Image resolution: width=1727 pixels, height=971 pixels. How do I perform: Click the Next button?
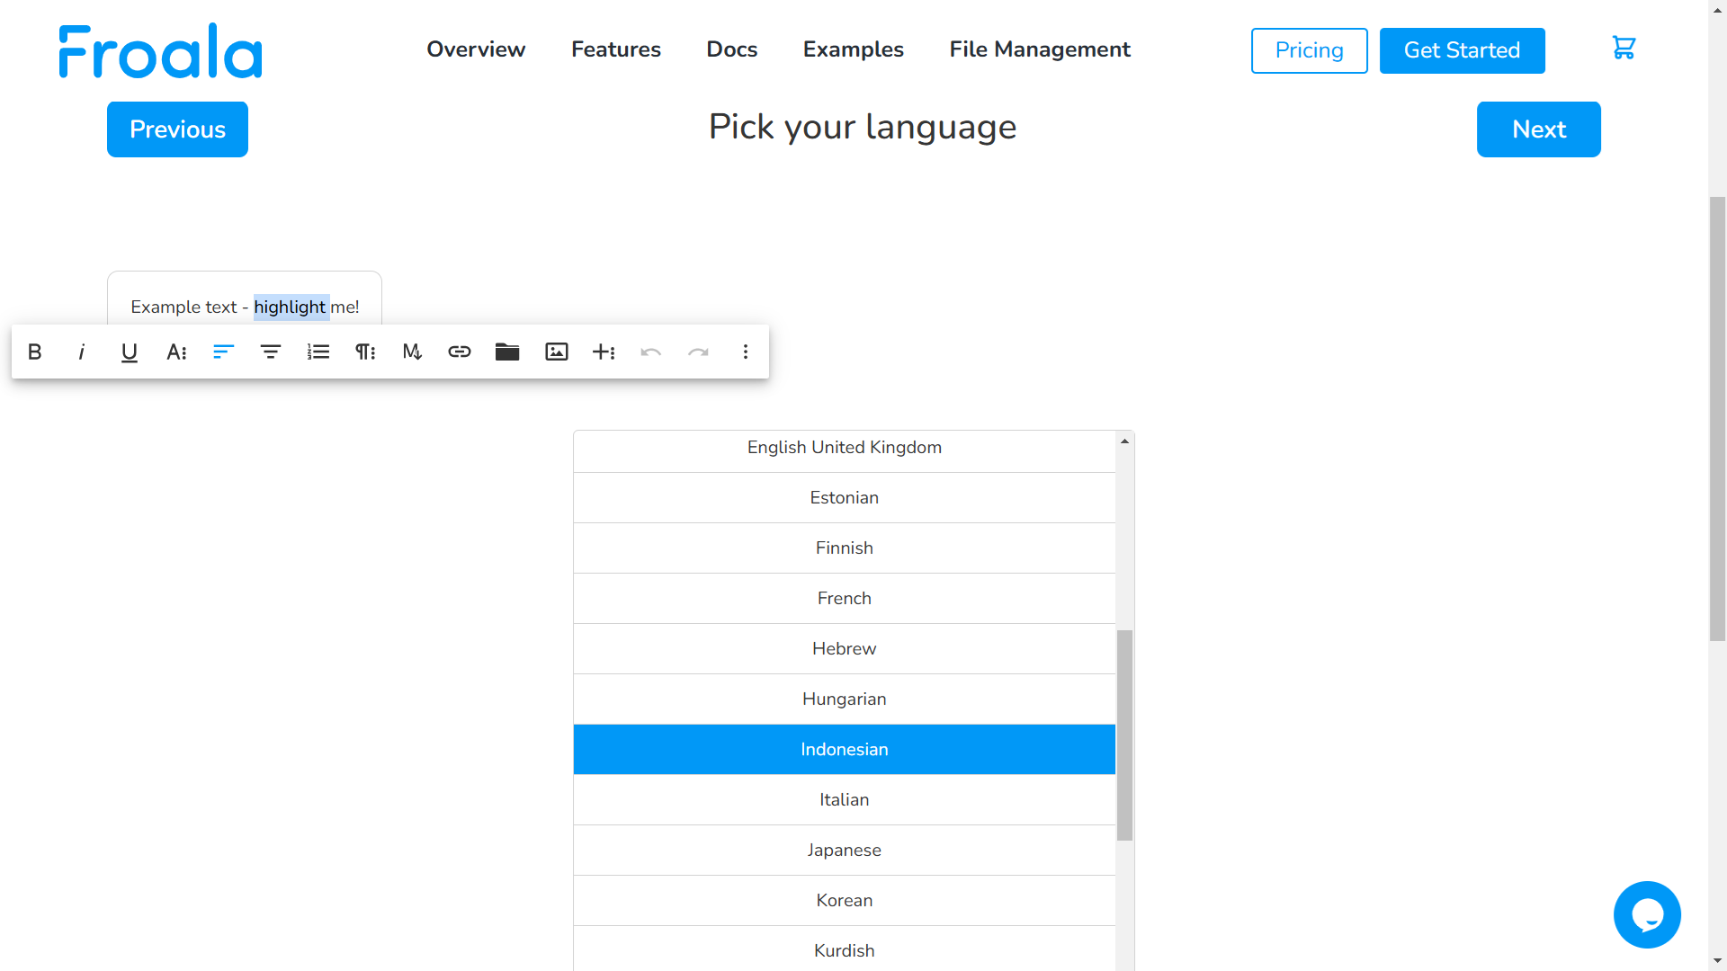1538,129
